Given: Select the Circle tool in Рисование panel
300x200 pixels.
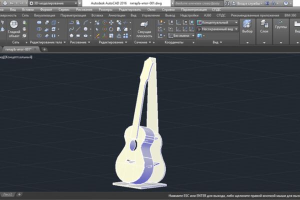Looking at the screenshot, I should [85, 29].
